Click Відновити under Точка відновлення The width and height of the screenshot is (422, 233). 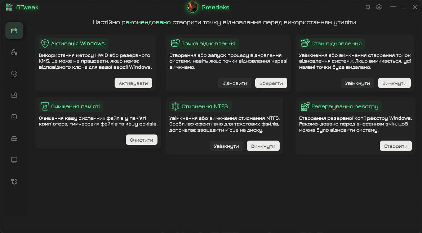pyautogui.click(x=235, y=83)
